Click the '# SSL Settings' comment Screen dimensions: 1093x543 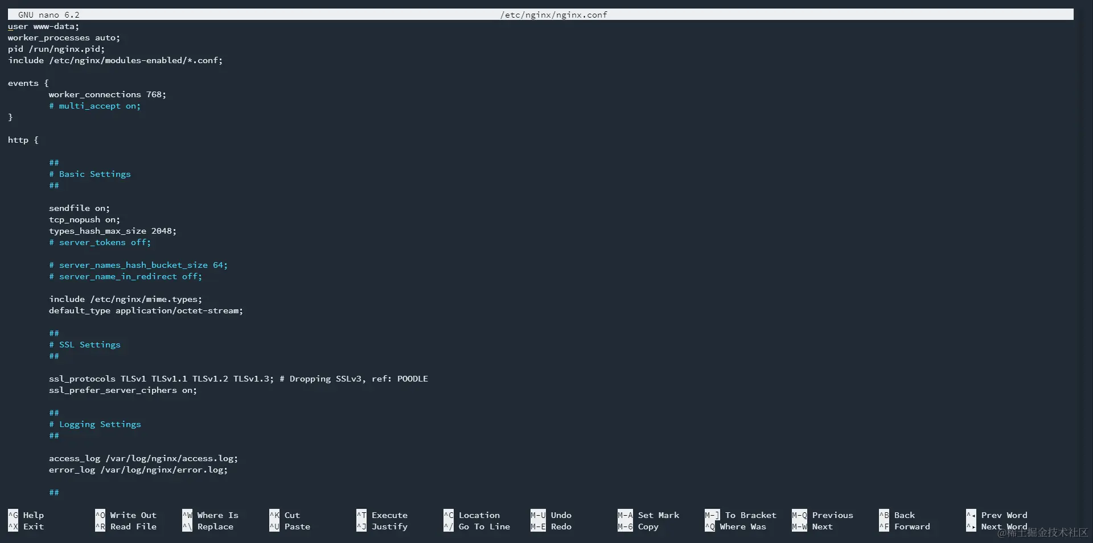click(x=85, y=345)
